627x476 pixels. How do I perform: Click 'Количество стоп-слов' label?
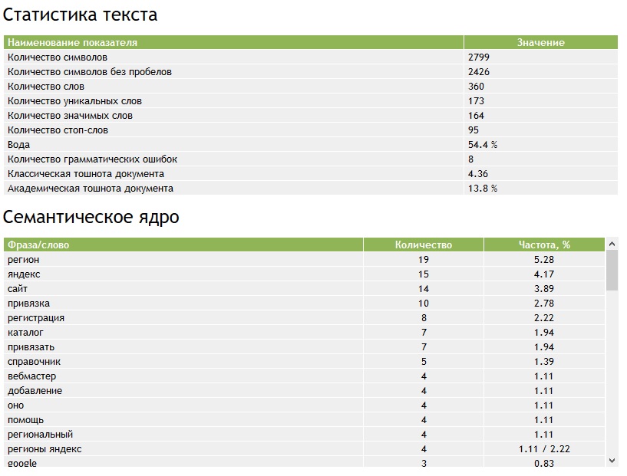(x=58, y=130)
